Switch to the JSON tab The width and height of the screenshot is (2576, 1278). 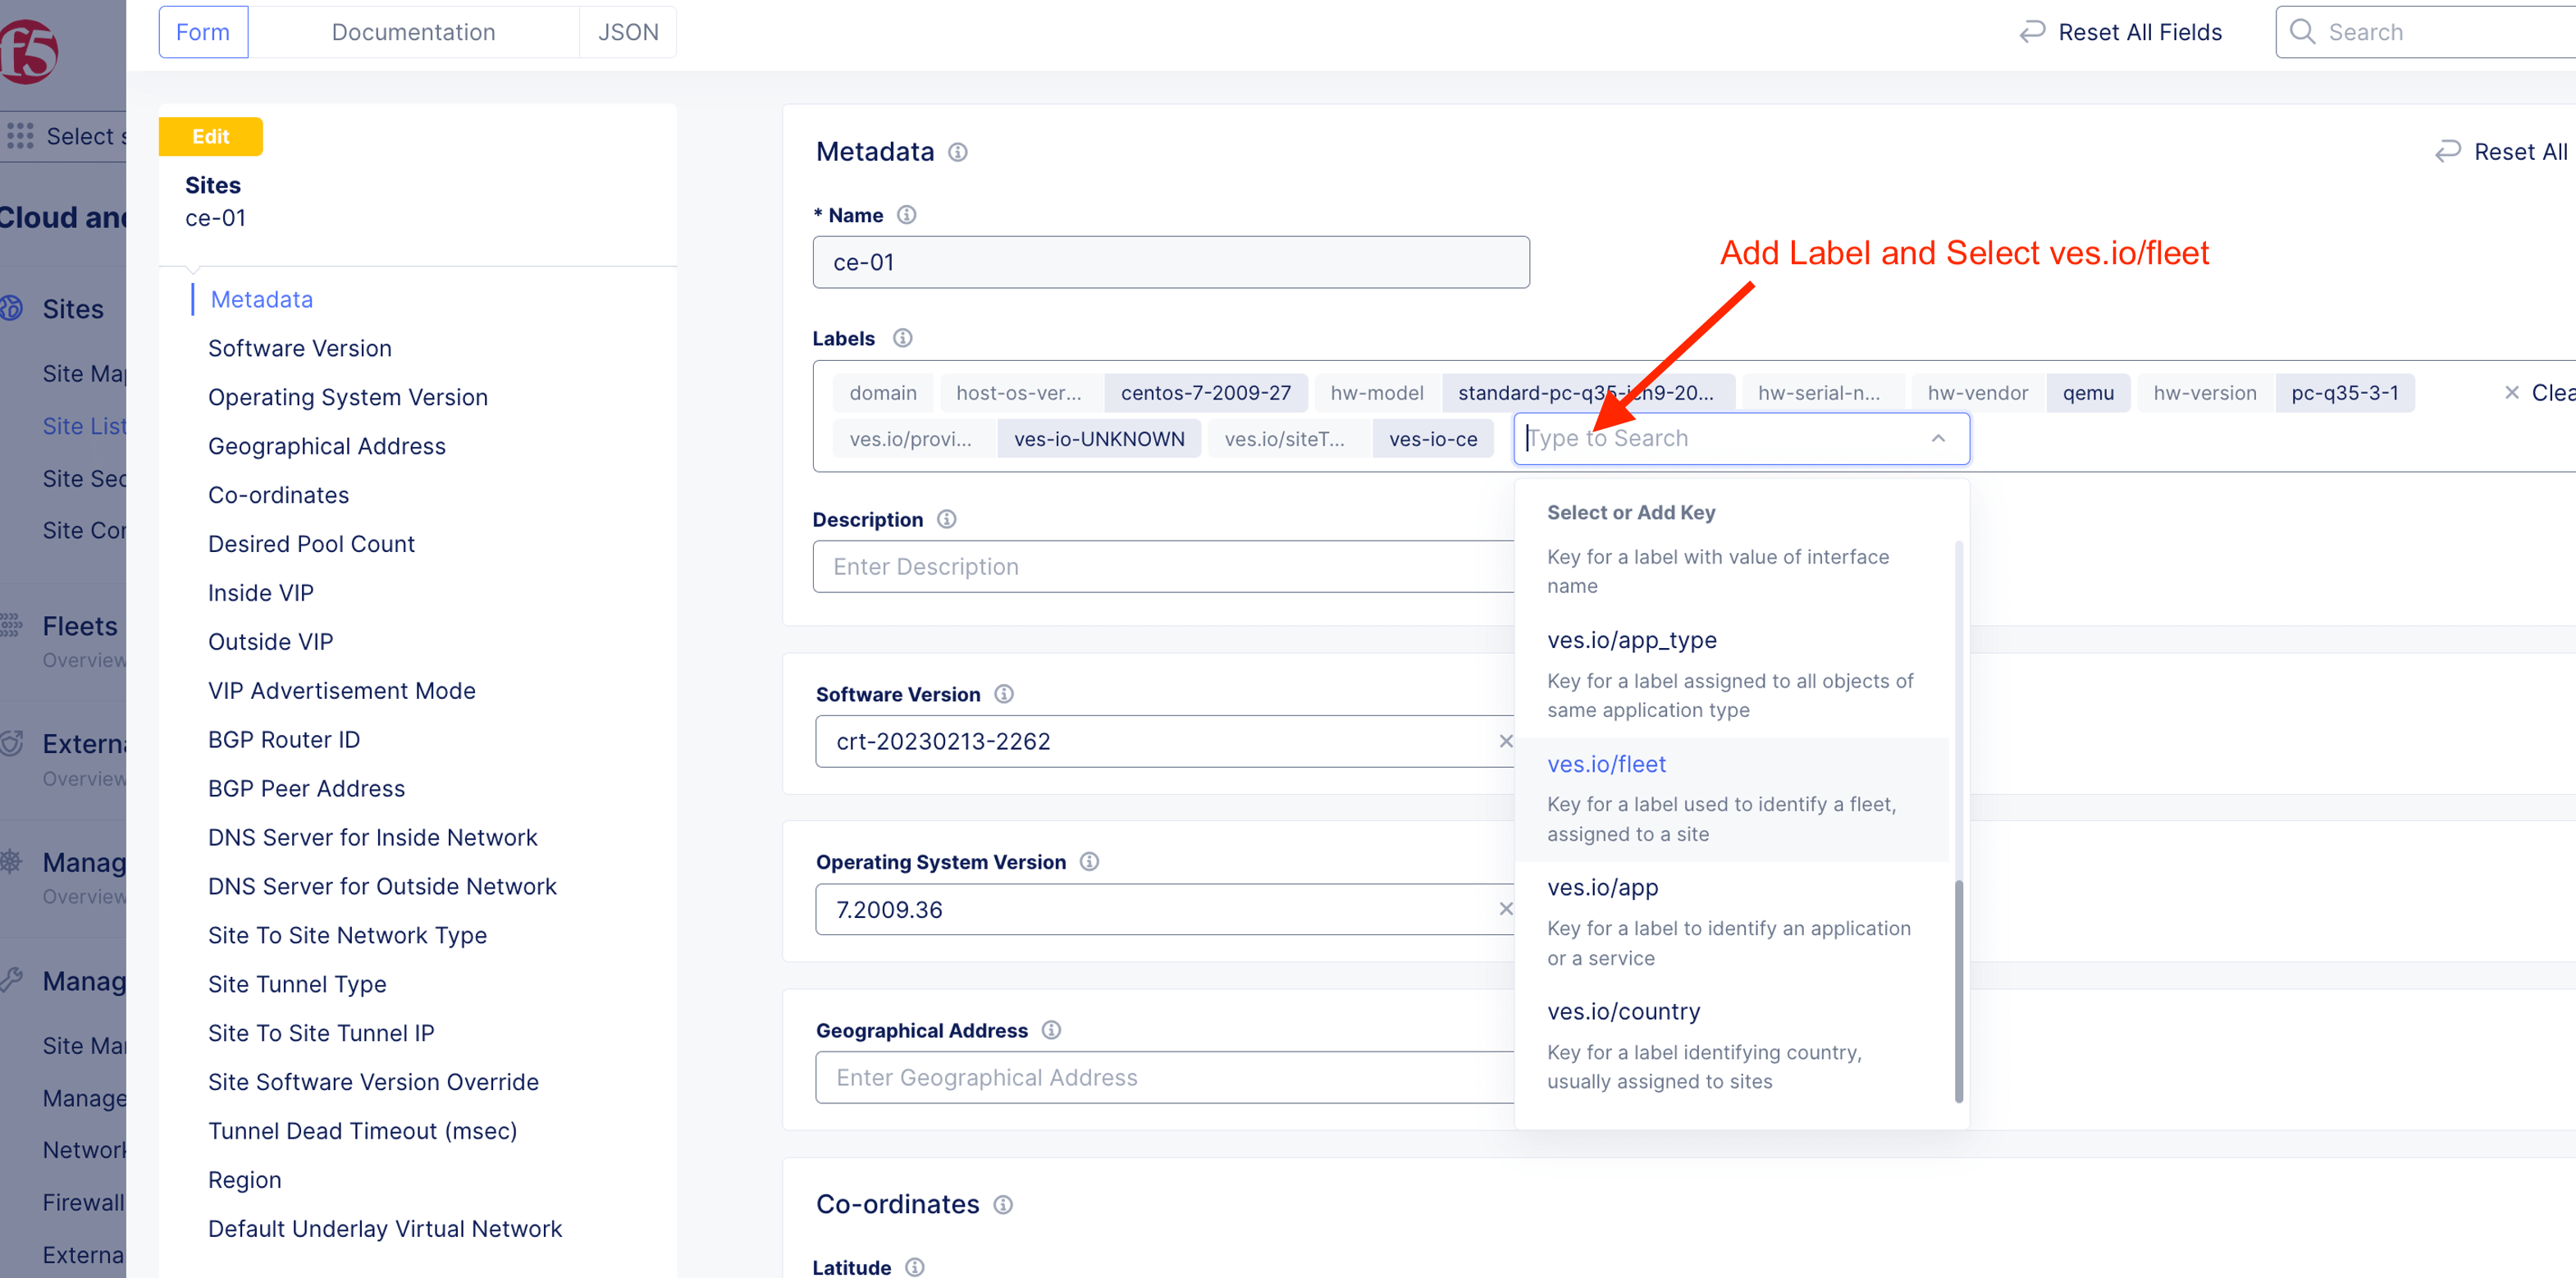click(x=627, y=32)
